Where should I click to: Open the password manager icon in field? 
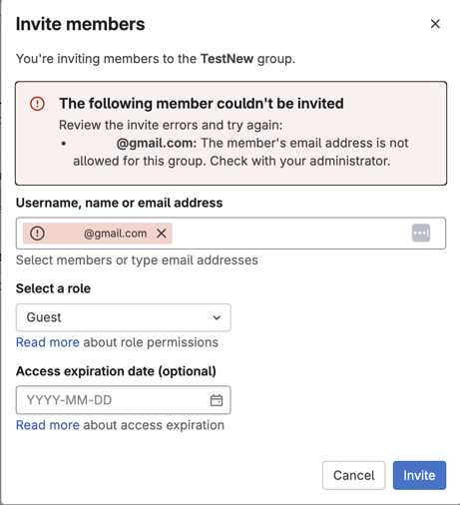pos(421,233)
